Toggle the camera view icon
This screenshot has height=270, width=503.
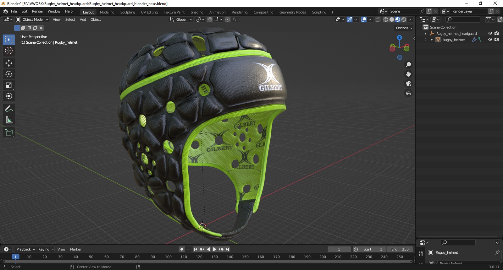tap(408, 84)
